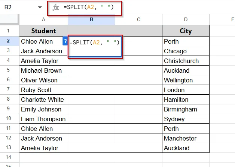Click the Michael Brown cell
The width and height of the screenshot is (235, 167).
tap(44, 70)
